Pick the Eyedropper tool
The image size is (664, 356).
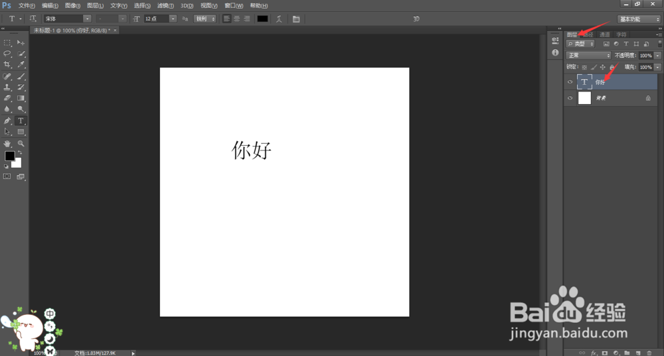(x=21, y=64)
